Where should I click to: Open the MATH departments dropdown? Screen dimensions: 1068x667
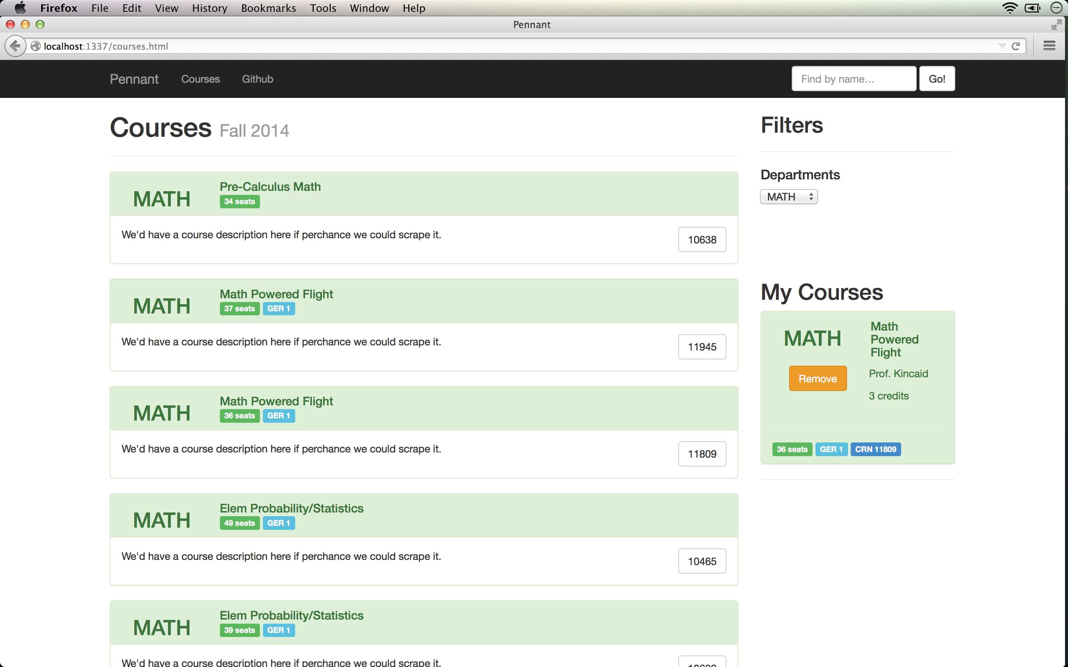coord(788,197)
